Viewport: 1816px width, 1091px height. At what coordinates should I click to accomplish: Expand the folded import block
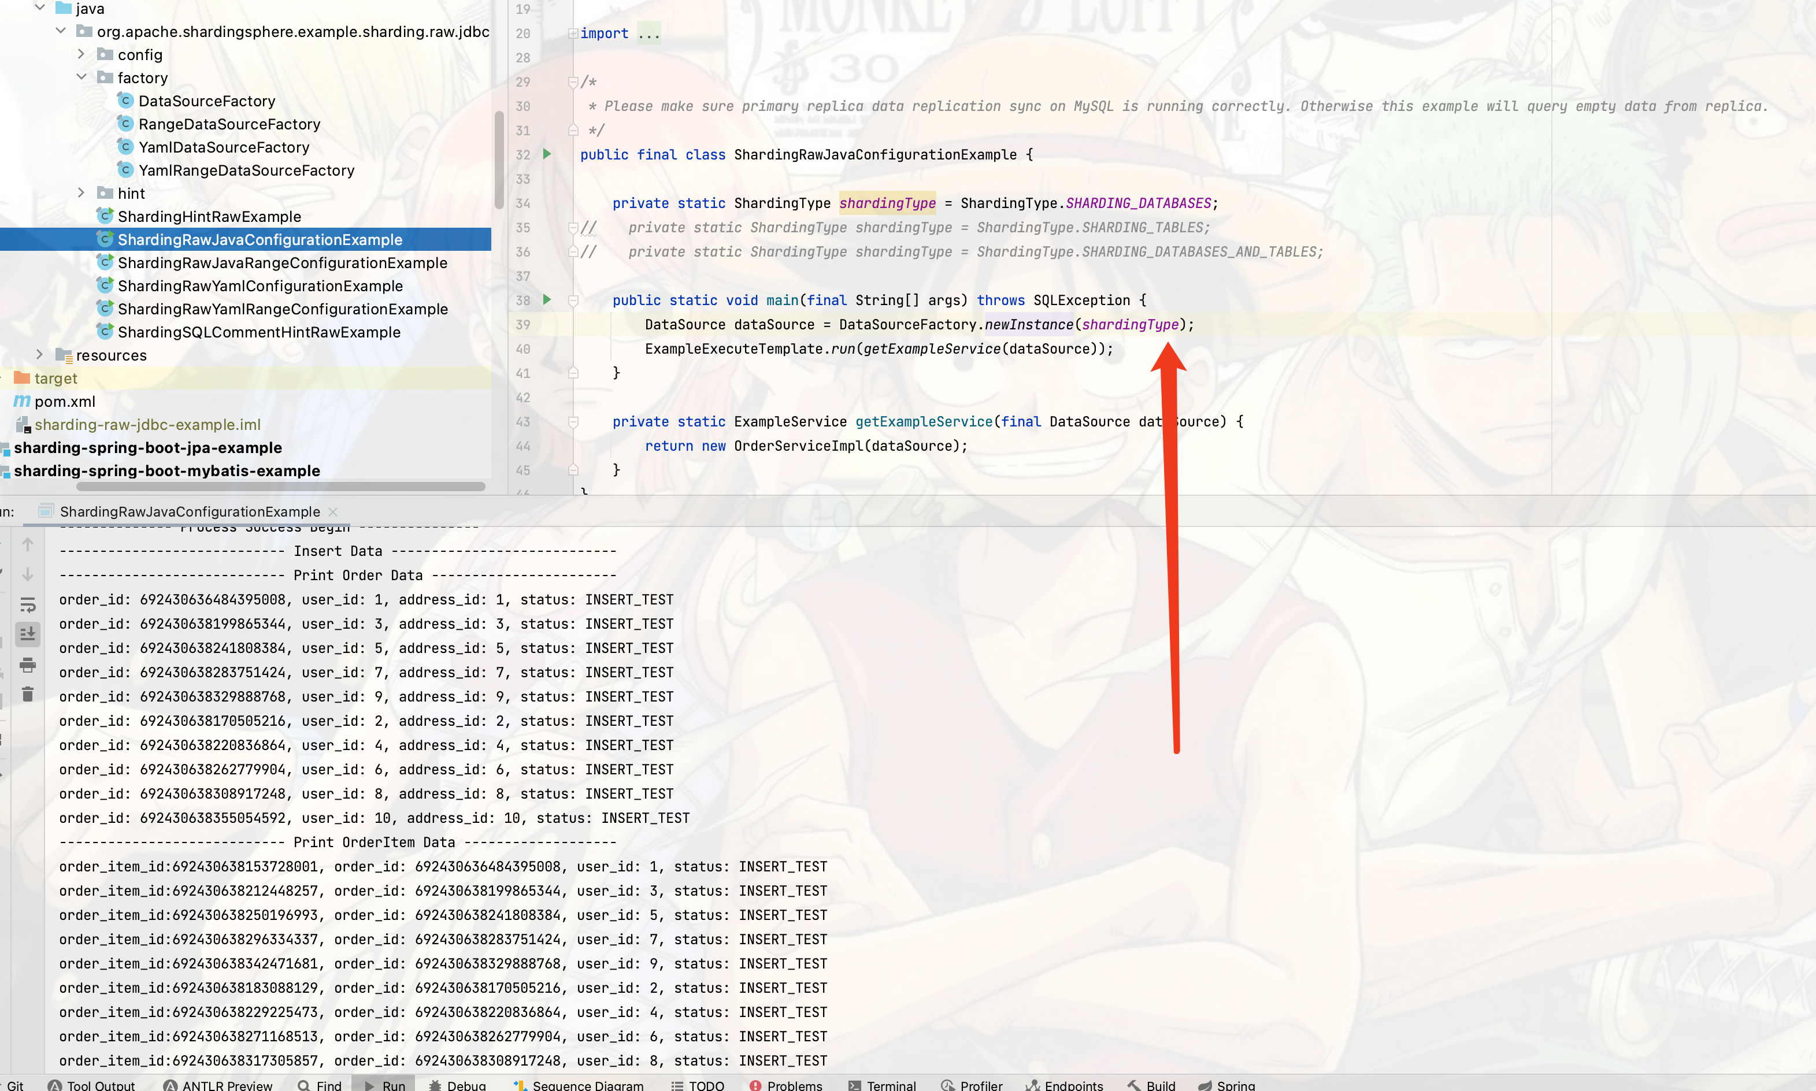pos(573,33)
